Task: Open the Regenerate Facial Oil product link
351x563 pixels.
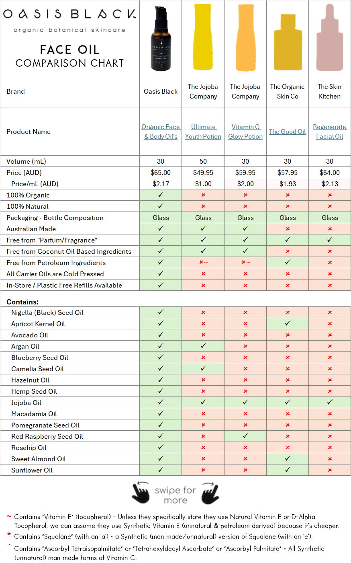Action: point(329,132)
